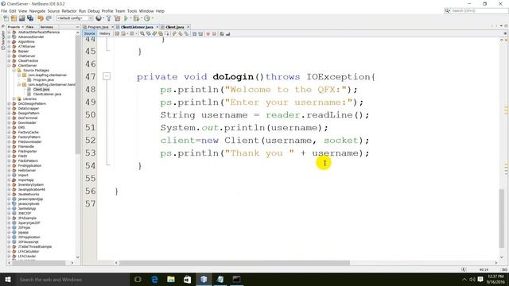
Task: Select Client.java in the project tree
Action: tap(41, 90)
